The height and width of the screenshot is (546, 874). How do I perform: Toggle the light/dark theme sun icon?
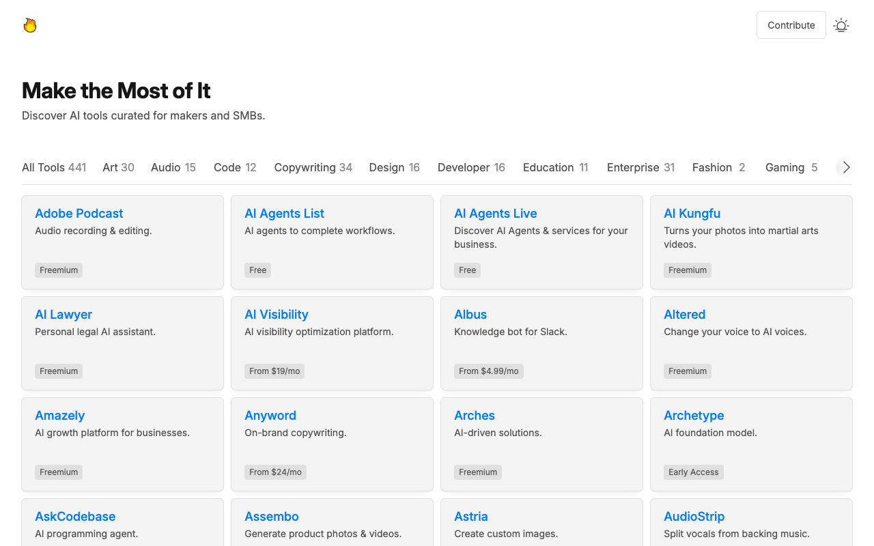[841, 25]
